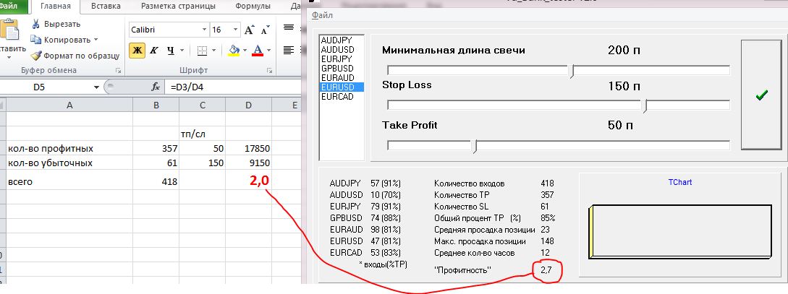The image size is (788, 294).
Task: Select the Format Painter brush icon
Action: [35, 56]
